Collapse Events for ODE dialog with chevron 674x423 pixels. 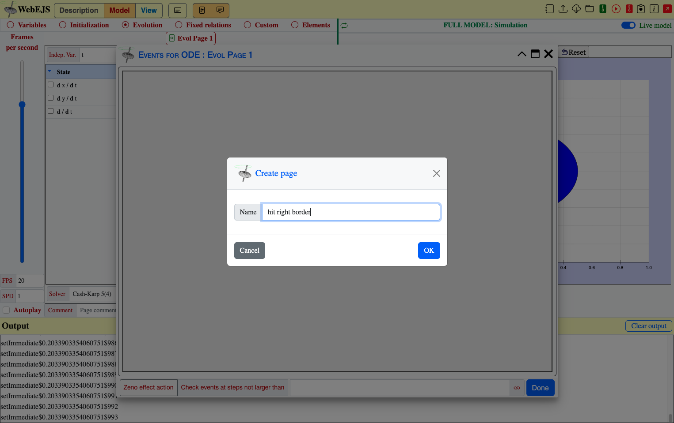[522, 54]
